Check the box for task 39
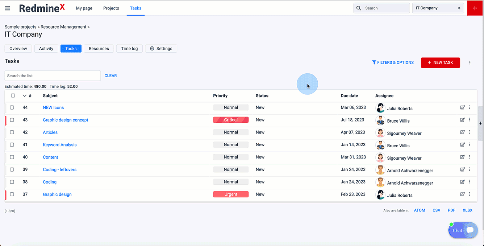This screenshot has height=246, width=484. click(12, 169)
